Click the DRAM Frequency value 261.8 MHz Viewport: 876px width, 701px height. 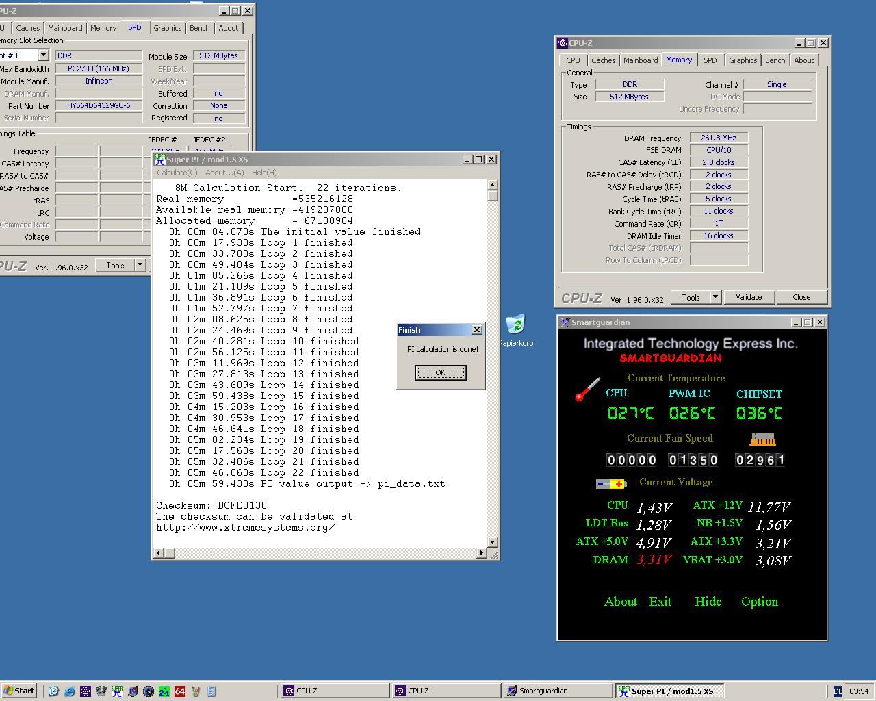719,138
